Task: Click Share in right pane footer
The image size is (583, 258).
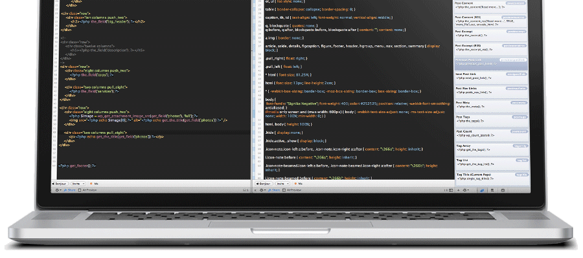Action: (x=273, y=190)
